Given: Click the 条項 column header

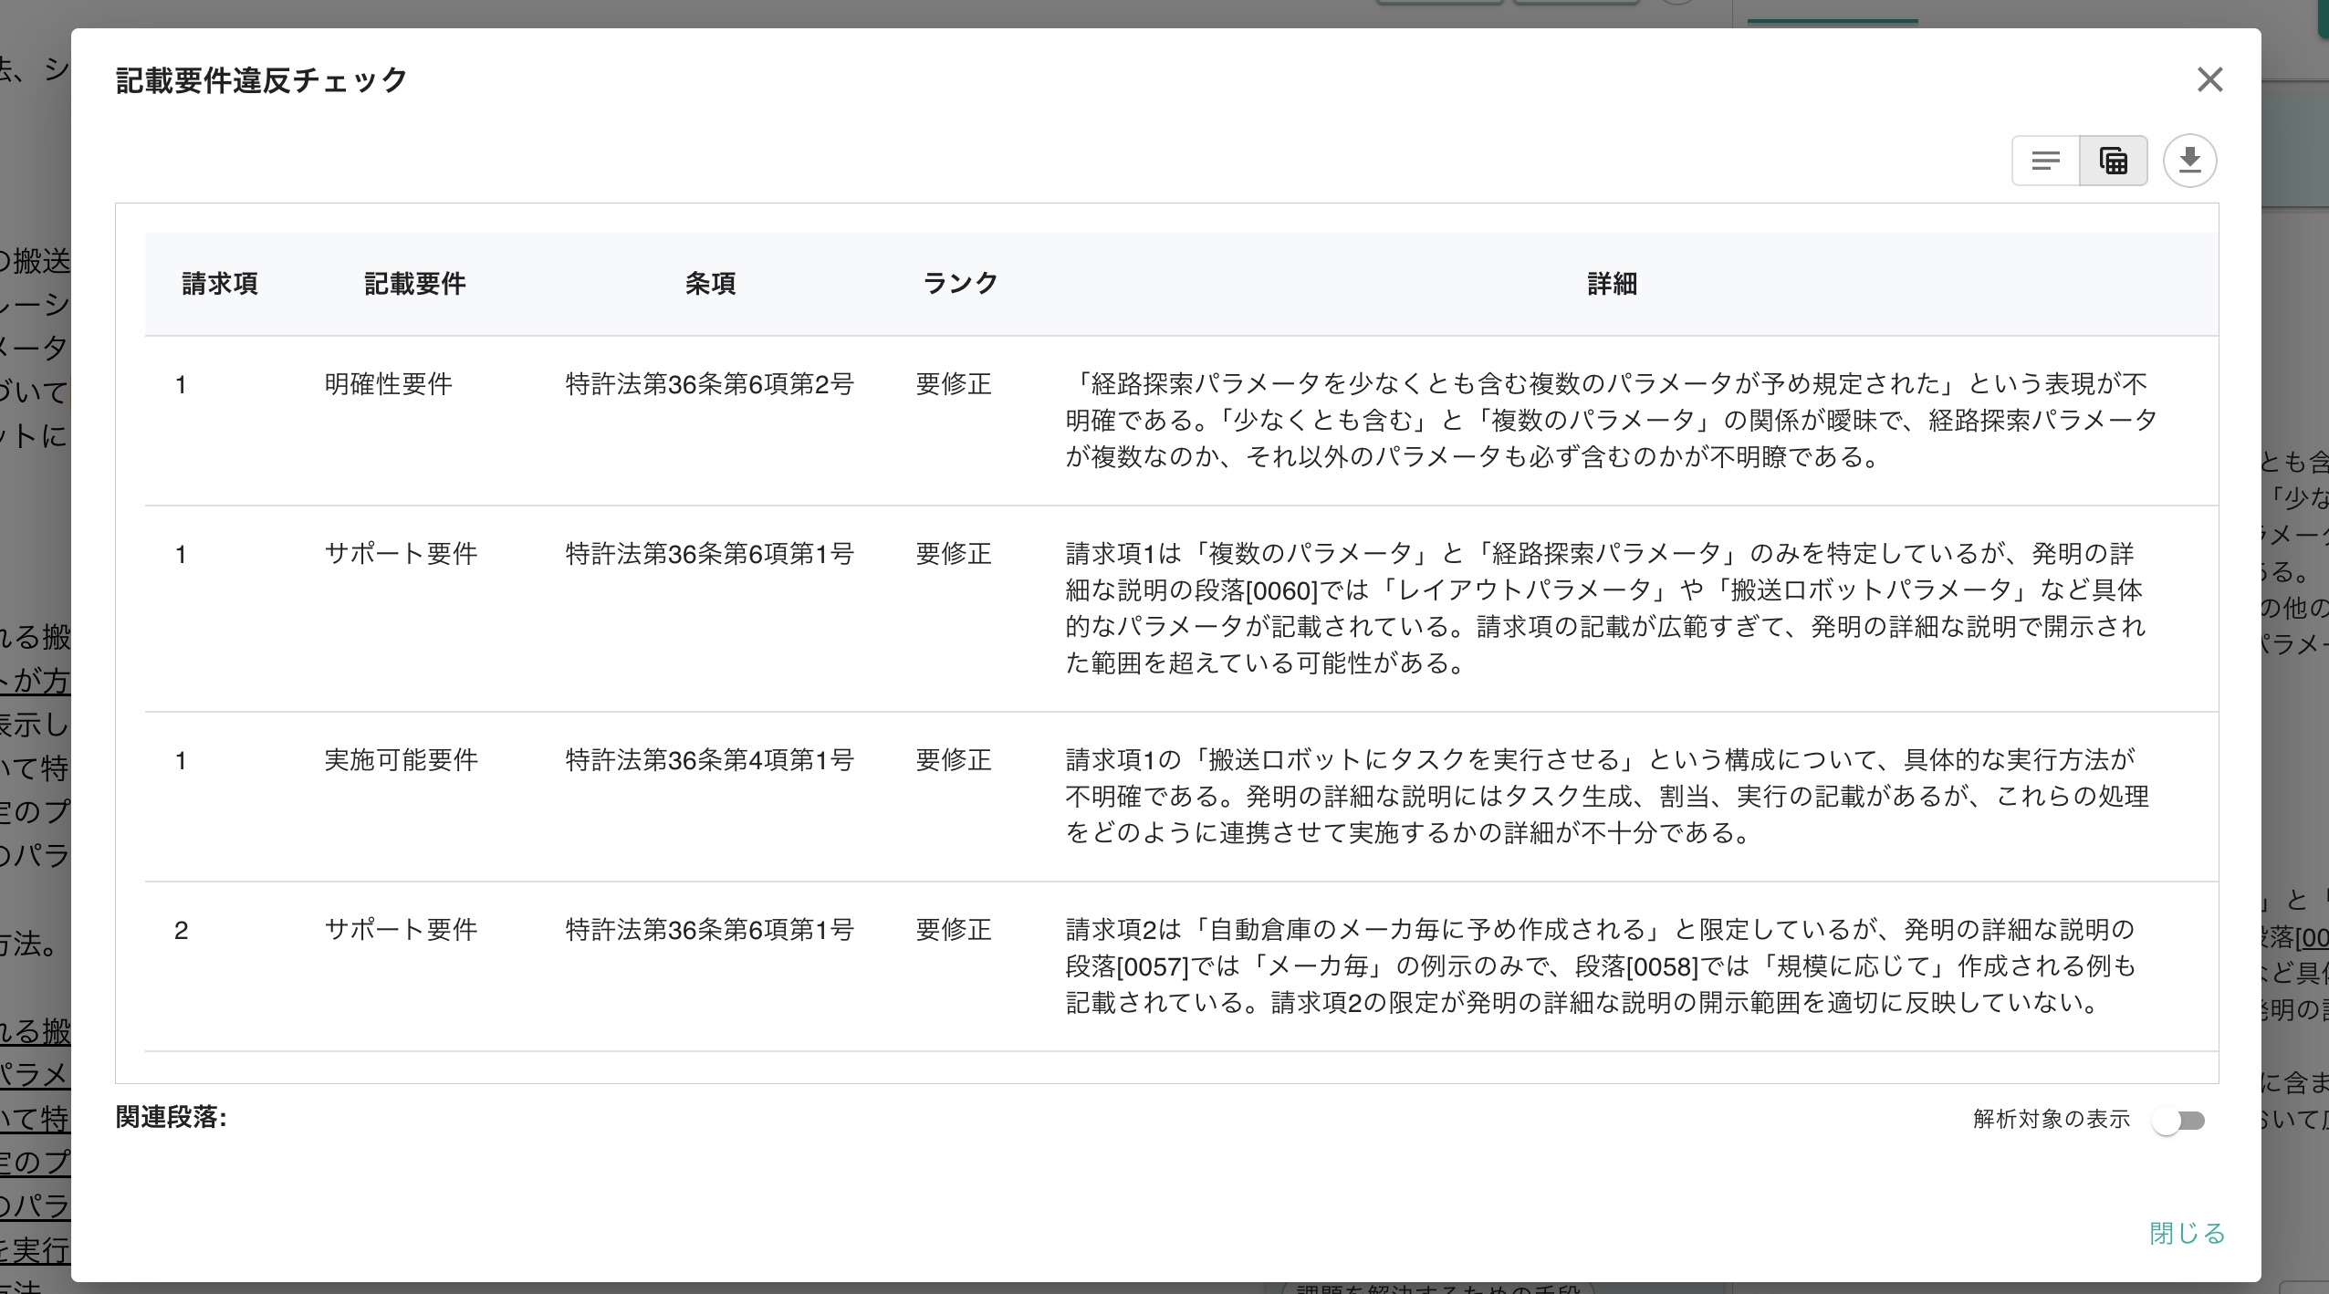Looking at the screenshot, I should (x=710, y=284).
